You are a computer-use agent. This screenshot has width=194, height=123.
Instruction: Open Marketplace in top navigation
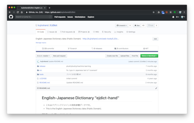[80, 17]
